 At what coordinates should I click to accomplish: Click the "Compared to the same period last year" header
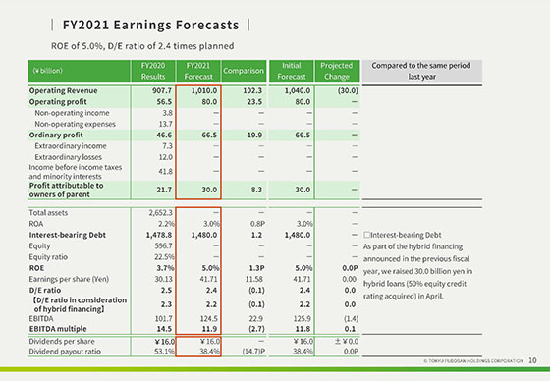[421, 71]
